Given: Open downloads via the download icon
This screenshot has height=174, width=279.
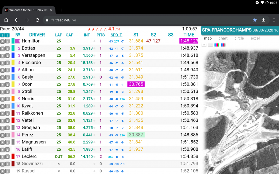Looking at the screenshot, I should (263, 20).
